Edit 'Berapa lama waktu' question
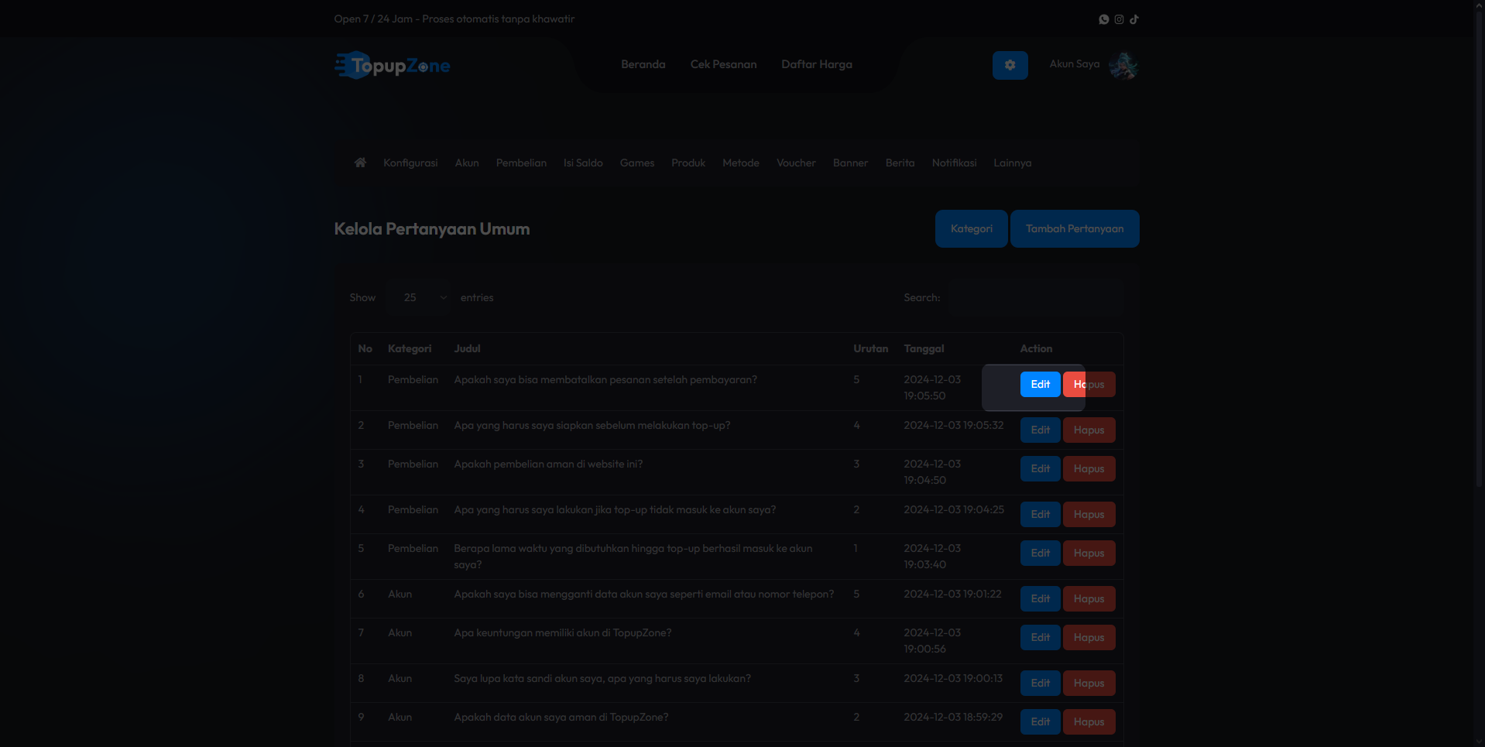Screen dimensions: 1485x747 pyautogui.click(x=1041, y=553)
